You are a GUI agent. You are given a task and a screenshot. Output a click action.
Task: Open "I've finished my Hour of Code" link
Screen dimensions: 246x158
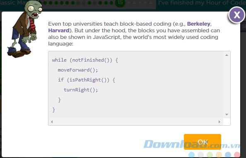pos(202,2)
